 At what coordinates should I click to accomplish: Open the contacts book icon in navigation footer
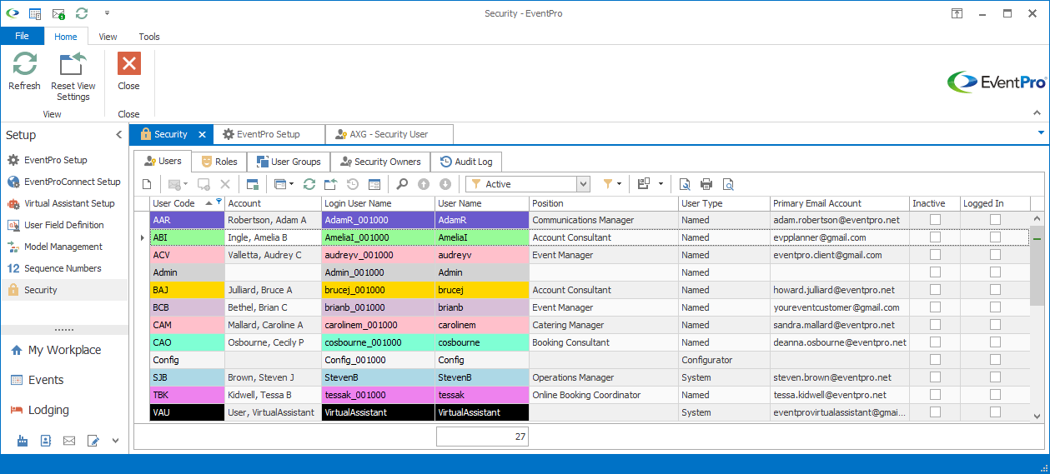point(46,441)
